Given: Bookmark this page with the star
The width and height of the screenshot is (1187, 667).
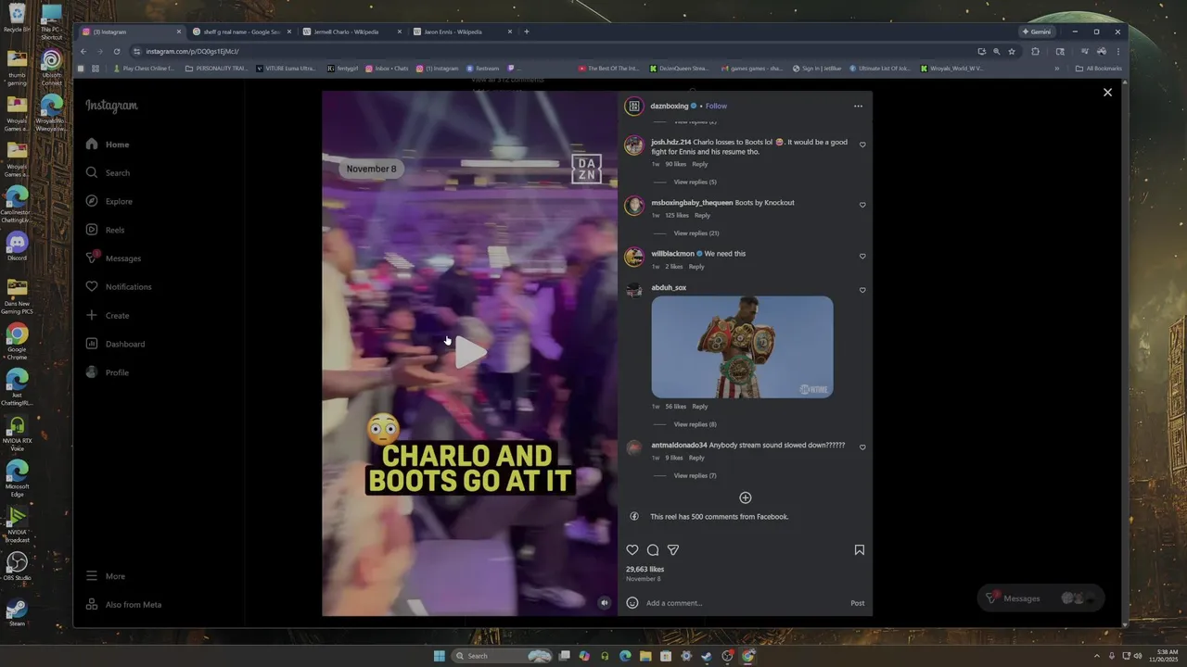Looking at the screenshot, I should [x=1012, y=52].
